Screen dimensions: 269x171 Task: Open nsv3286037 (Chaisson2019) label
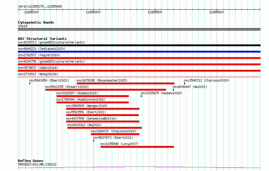113,131
